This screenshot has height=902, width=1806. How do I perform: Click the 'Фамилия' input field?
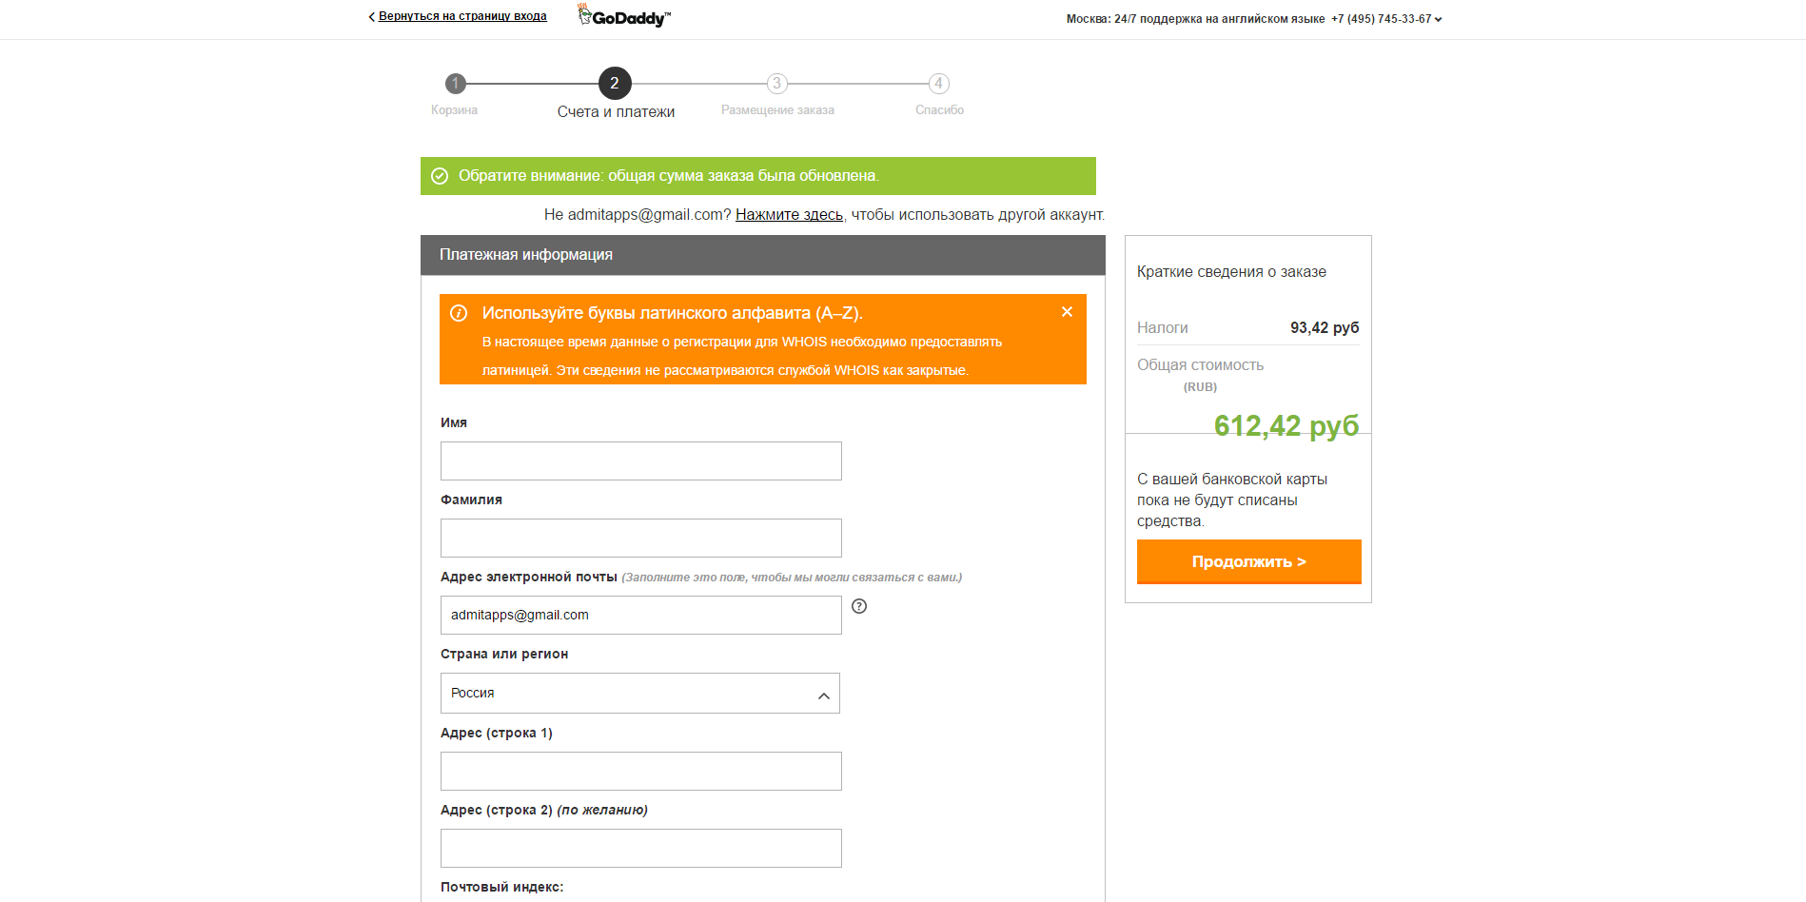[x=639, y=538]
